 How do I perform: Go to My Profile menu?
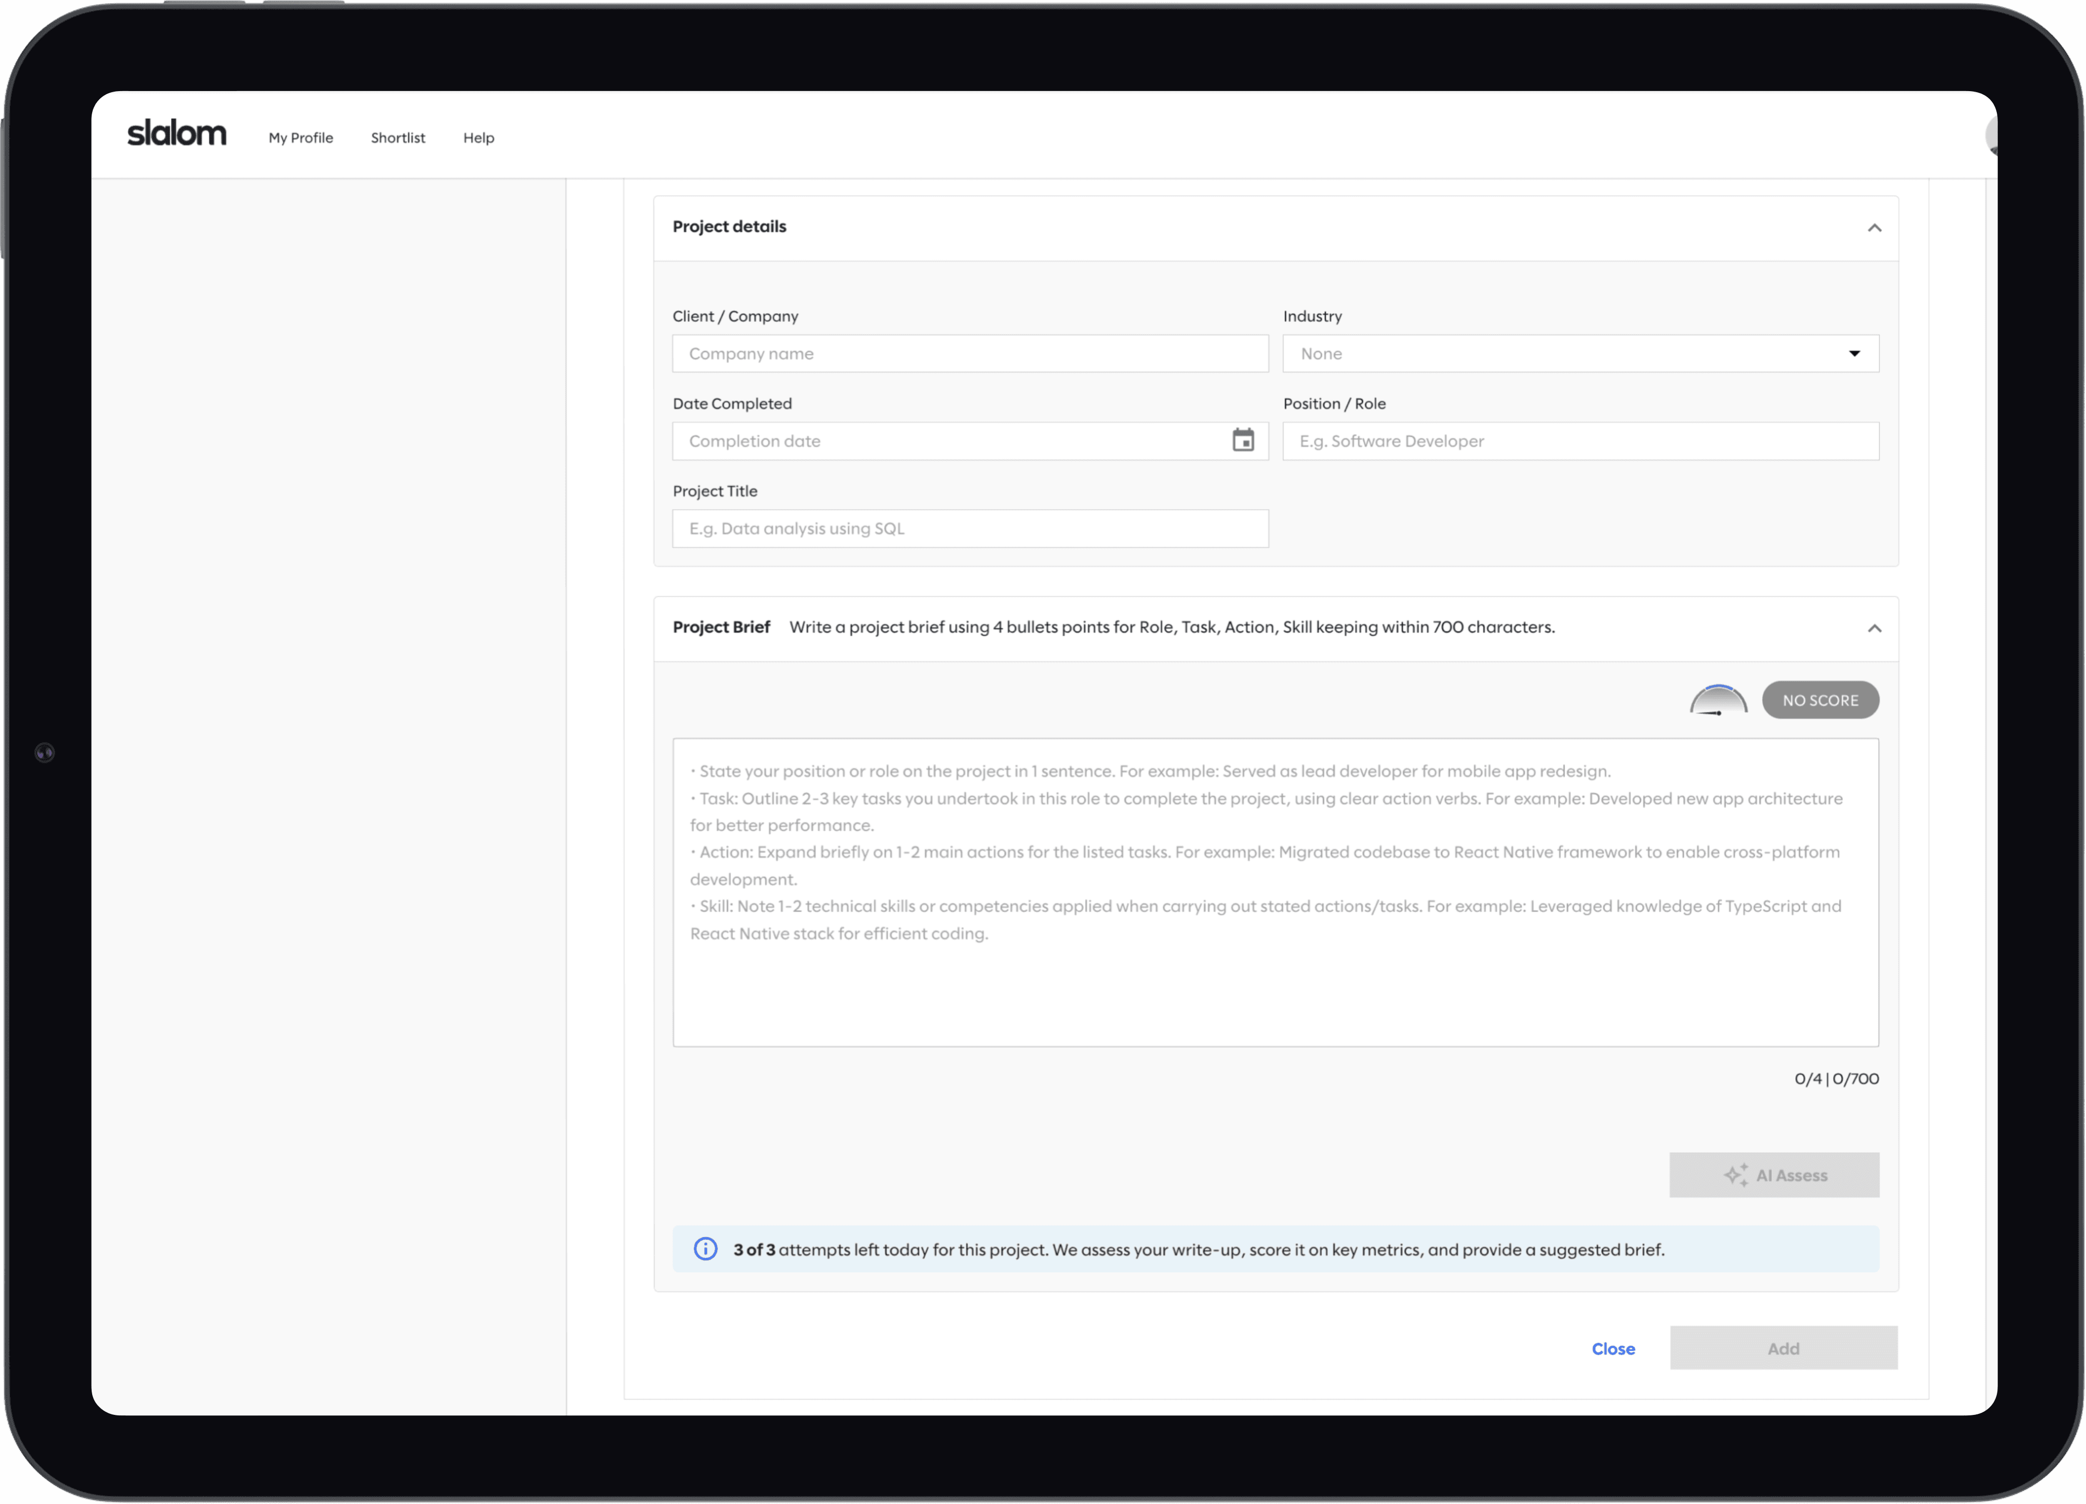[x=301, y=138]
